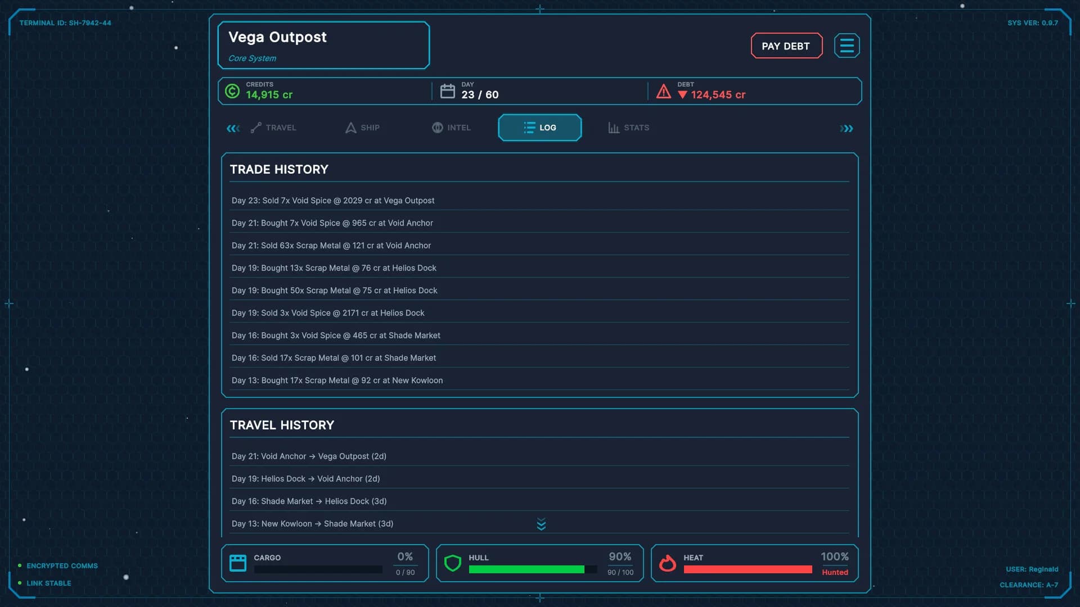Select Day 19 Bought 50x Scrap Metal entry
The image size is (1080, 607).
pyautogui.click(x=539, y=291)
